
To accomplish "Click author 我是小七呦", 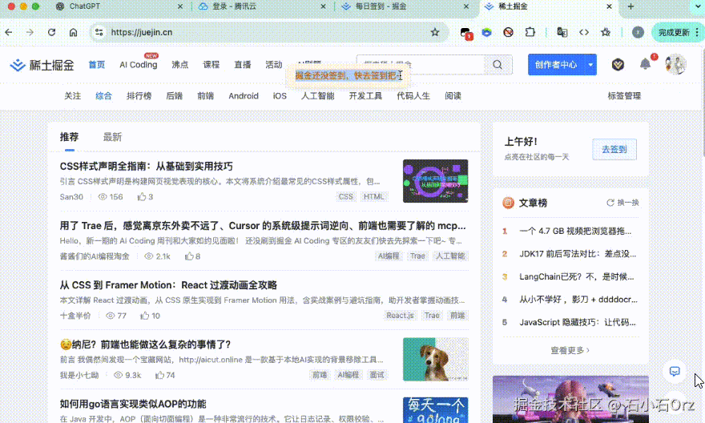I will [x=79, y=376].
